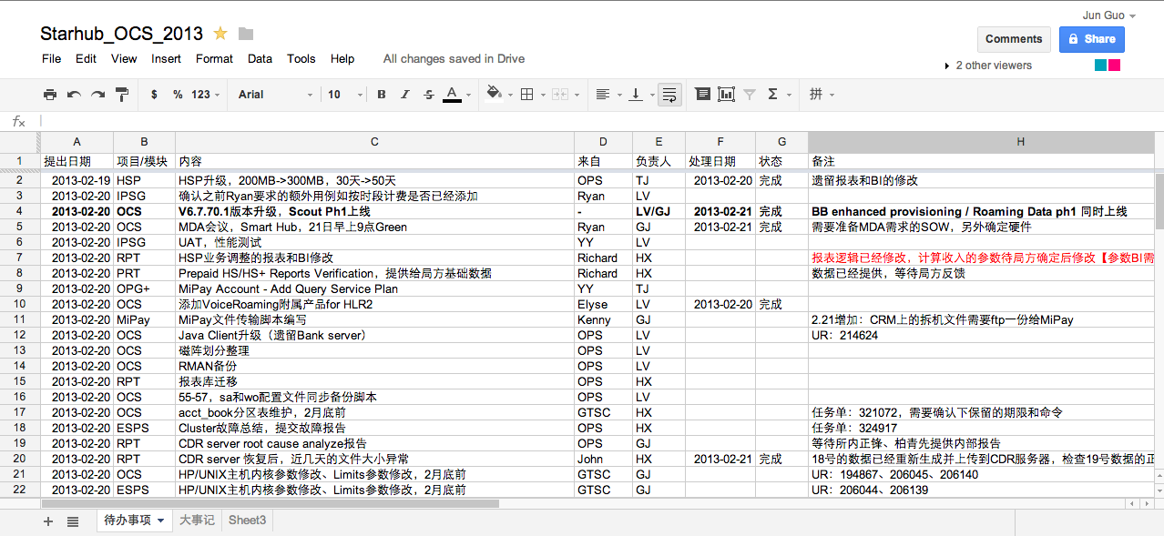Click the blue Share button
This screenshot has width=1164, height=536.
(x=1091, y=39)
